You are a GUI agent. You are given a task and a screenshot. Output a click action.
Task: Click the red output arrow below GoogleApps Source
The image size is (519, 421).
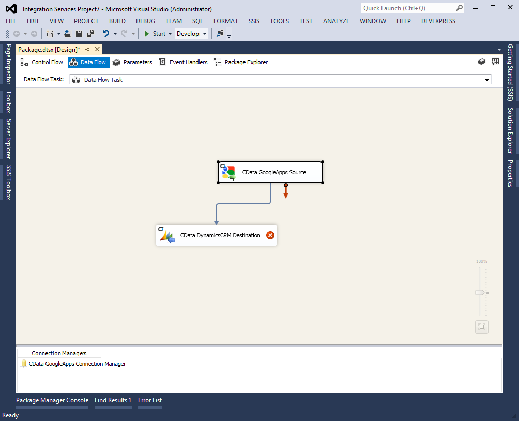coord(285,191)
